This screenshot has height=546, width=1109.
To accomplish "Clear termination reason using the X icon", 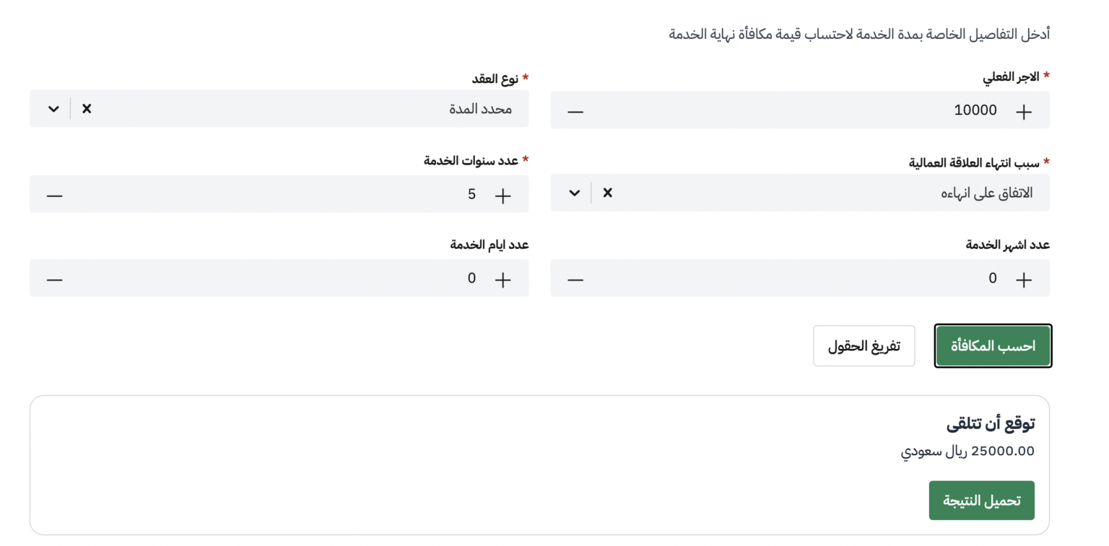I will click(x=606, y=193).
